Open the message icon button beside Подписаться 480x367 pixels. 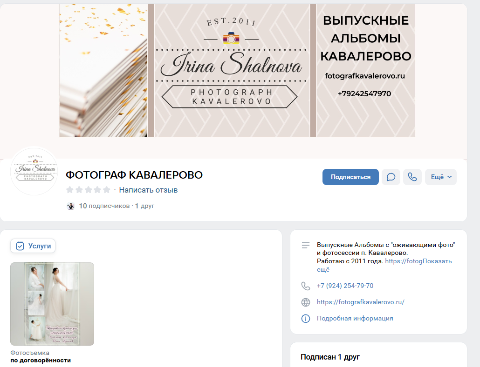(x=391, y=177)
